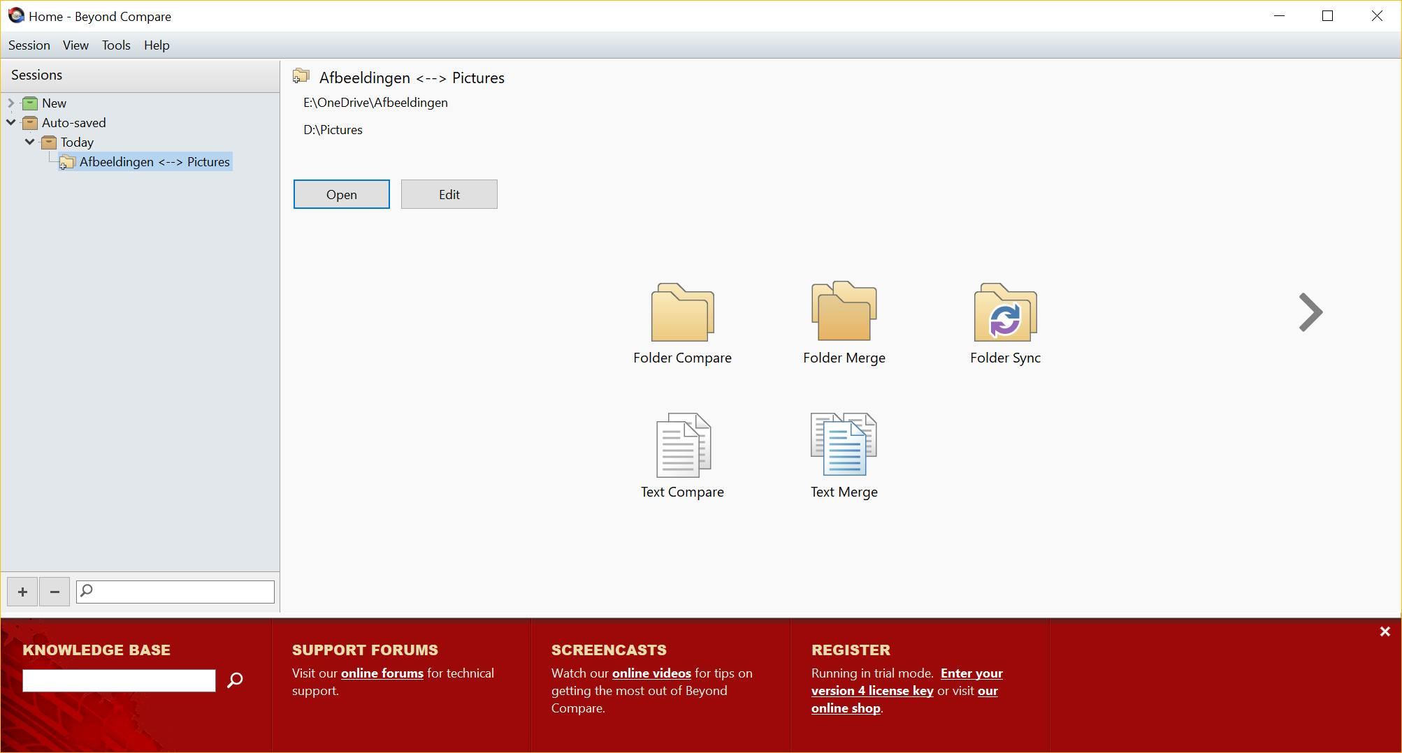The image size is (1402, 753).
Task: Maximize the Beyond Compare window
Action: [1328, 15]
